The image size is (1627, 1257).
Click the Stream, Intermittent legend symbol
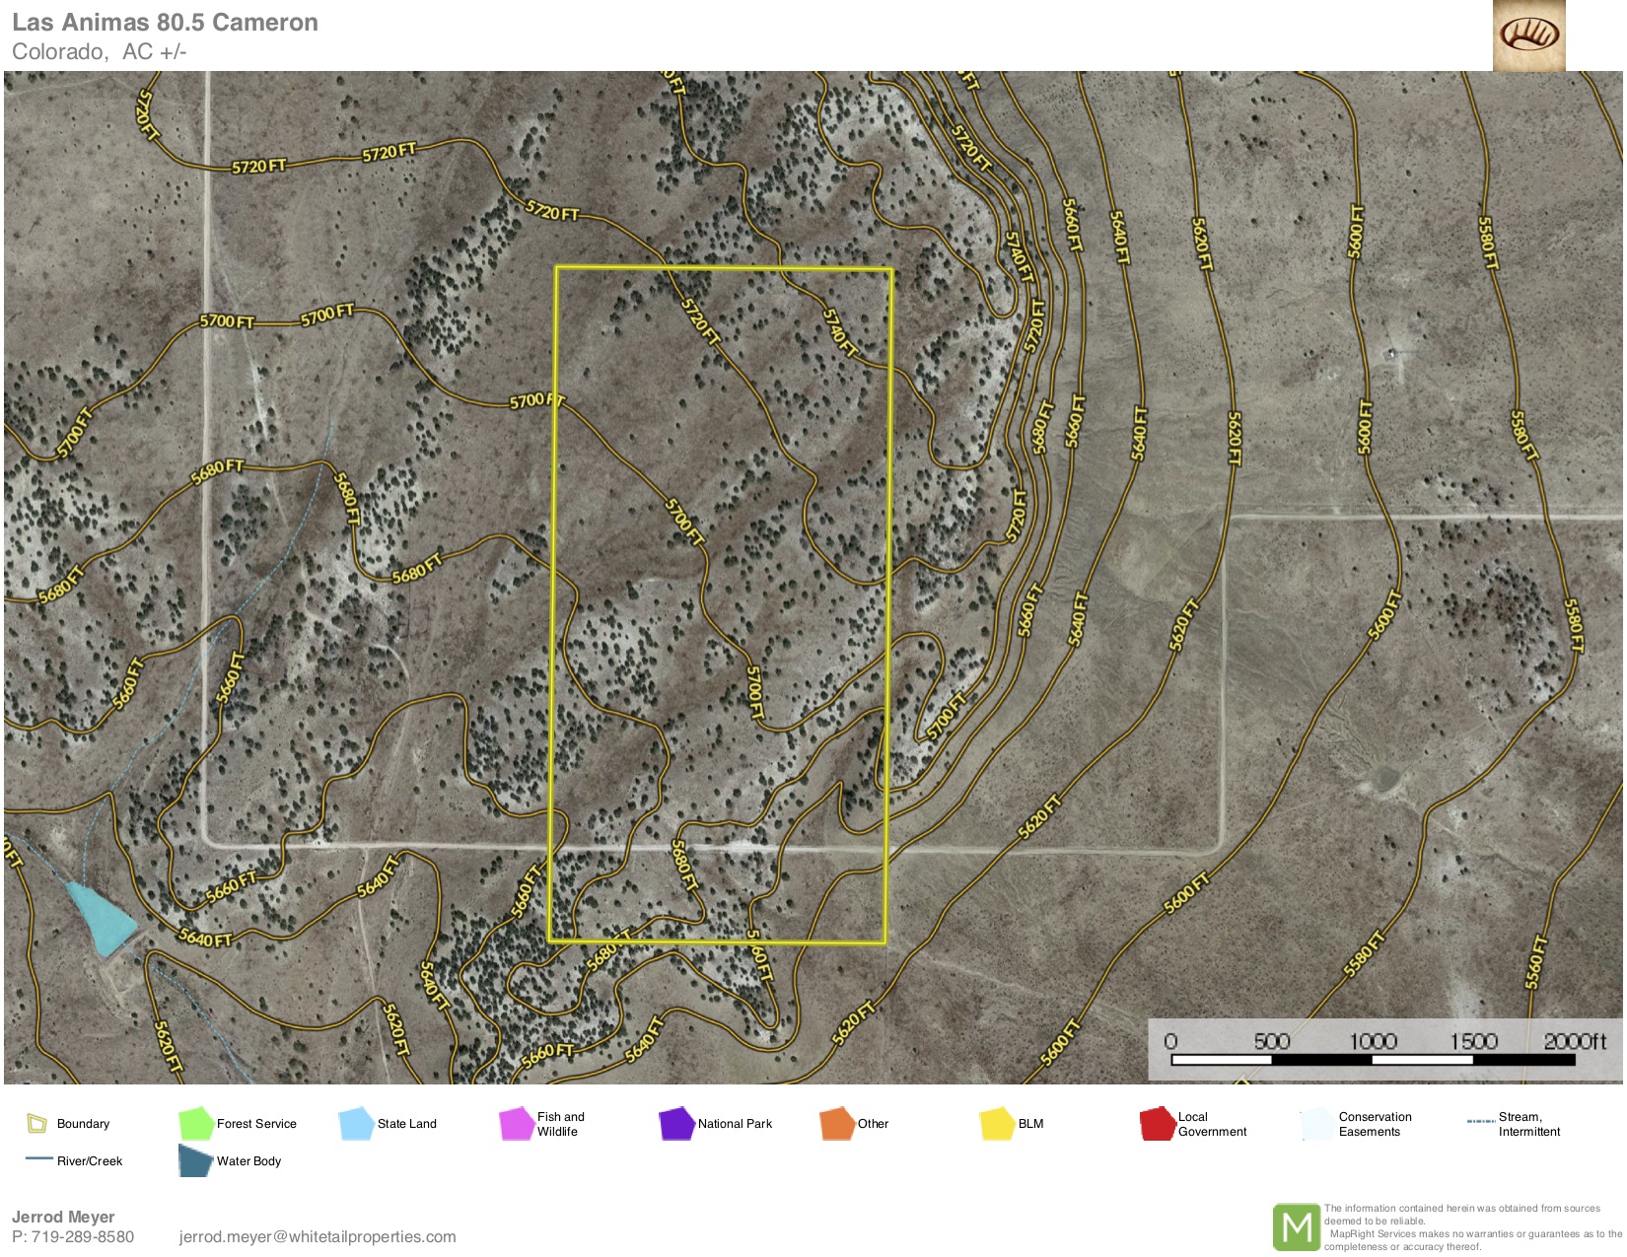(x=1480, y=1122)
